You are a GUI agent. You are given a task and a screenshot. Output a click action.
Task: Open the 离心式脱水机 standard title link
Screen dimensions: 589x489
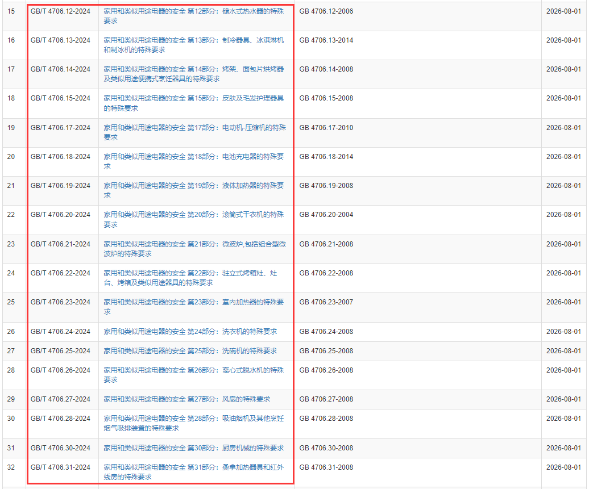pyautogui.click(x=193, y=370)
